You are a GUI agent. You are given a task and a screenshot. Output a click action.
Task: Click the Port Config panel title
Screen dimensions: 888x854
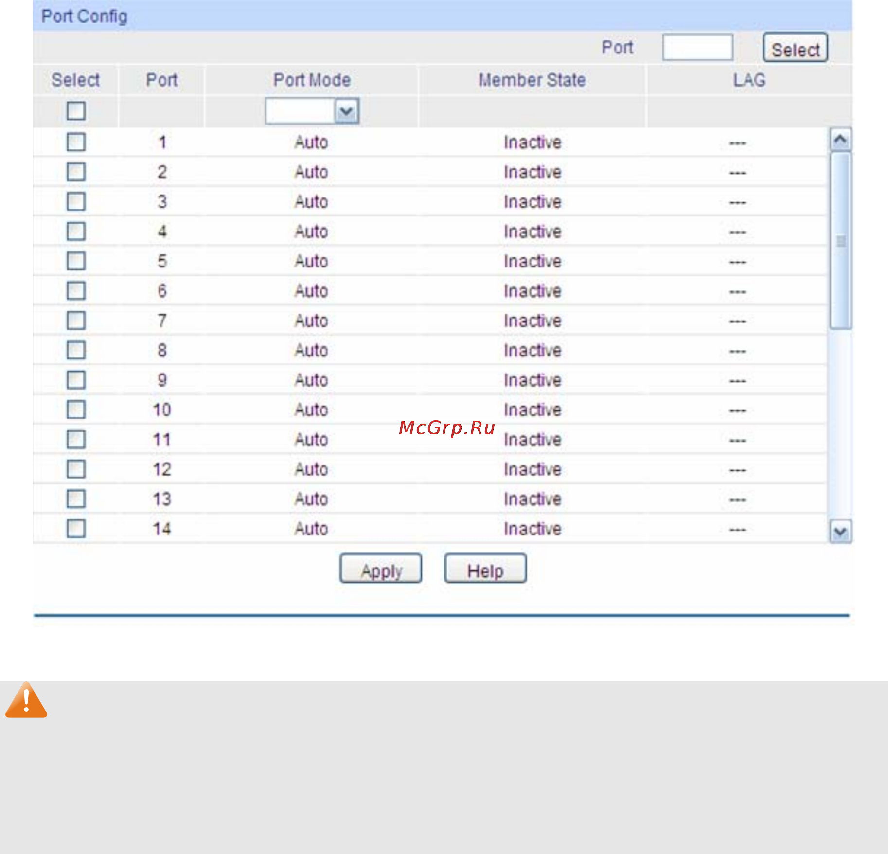(x=85, y=17)
